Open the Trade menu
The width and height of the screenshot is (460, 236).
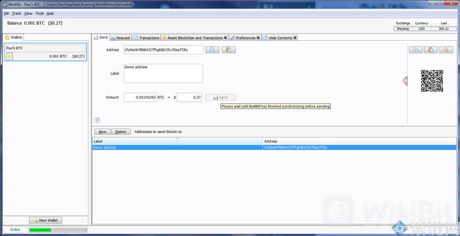point(17,13)
